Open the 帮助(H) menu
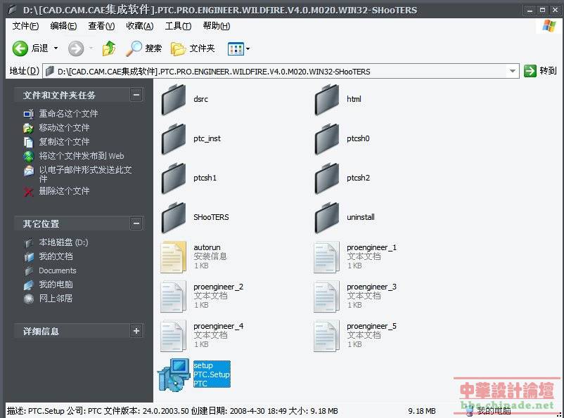564x418 pixels. click(216, 26)
